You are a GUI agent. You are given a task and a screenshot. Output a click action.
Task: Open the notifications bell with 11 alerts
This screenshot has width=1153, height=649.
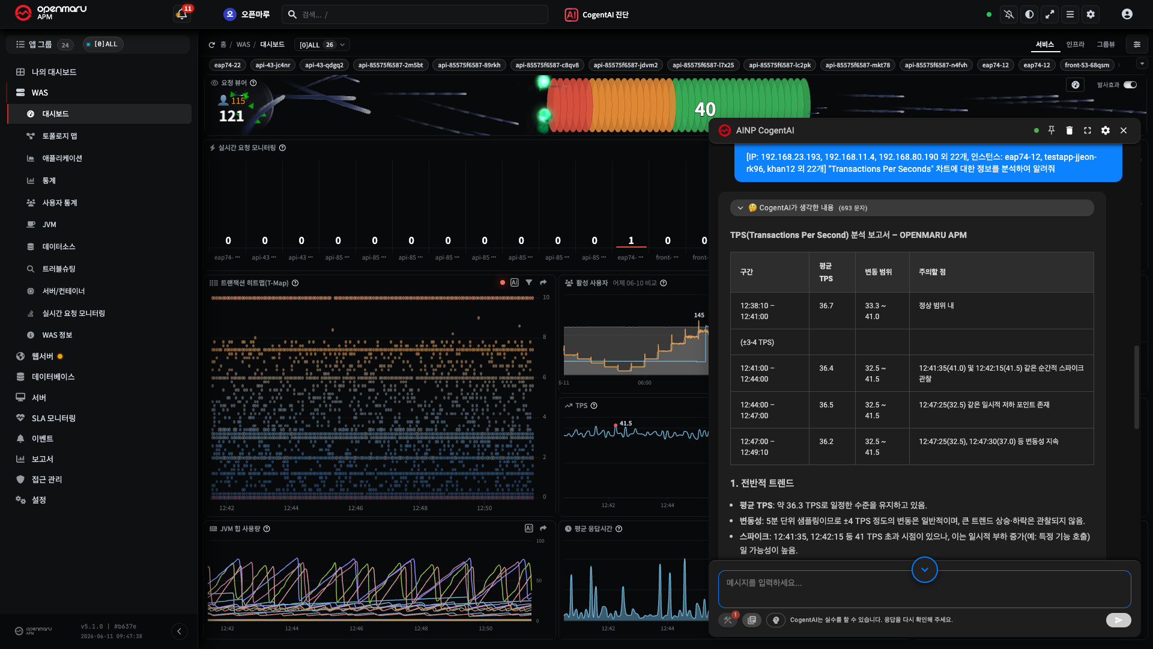point(182,14)
